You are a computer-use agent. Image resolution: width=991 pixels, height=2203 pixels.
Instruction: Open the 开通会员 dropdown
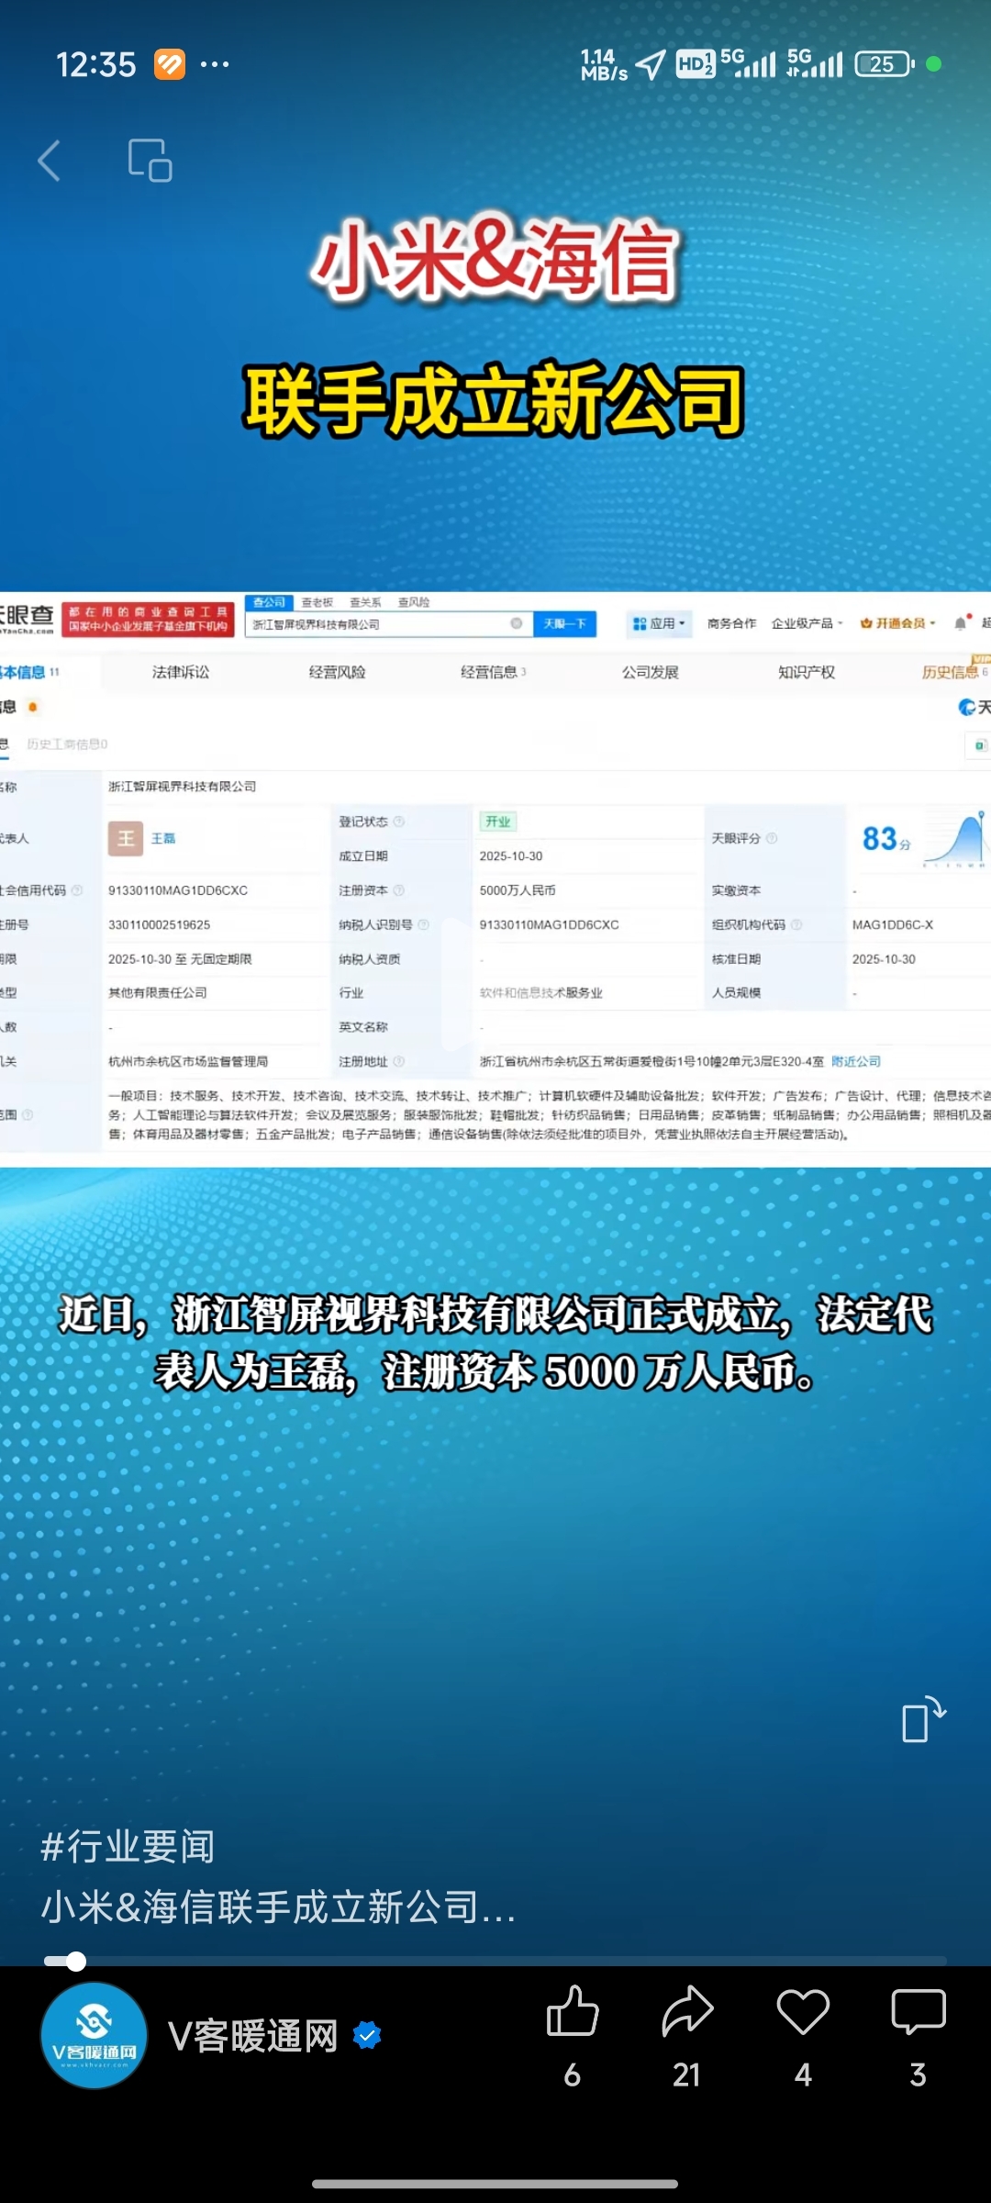coord(897,623)
